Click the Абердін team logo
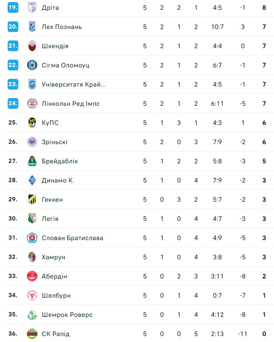 [x=32, y=276]
